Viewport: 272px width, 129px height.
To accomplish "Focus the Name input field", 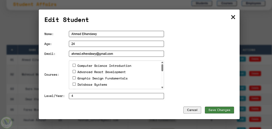I will coord(116,34).
